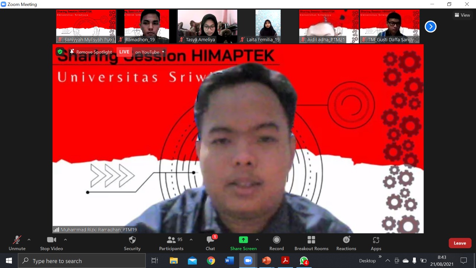Open the Participants panel
This screenshot has width=476, height=268.
click(171, 243)
